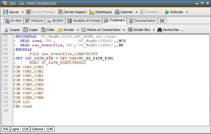Screen dimensions: 211x134
Task: Click the green Exécuter play icon
Action: coord(167,12)
